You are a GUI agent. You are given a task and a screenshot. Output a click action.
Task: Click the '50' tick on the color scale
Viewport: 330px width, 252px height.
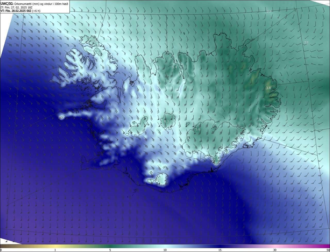pos(328,250)
